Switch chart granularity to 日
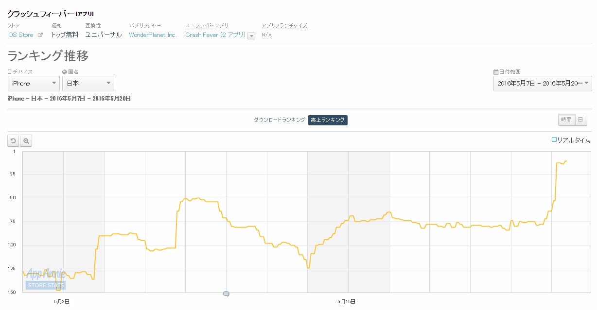This screenshot has height=310, width=597. point(581,120)
